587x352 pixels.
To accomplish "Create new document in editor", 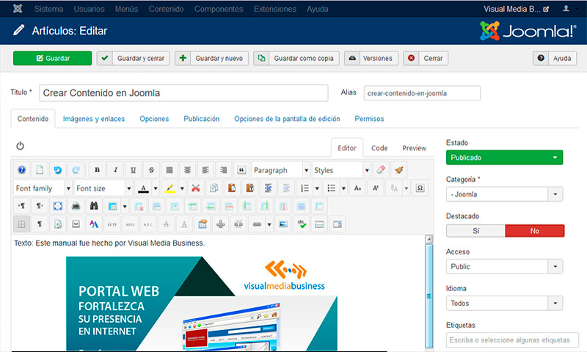I will coord(40,170).
